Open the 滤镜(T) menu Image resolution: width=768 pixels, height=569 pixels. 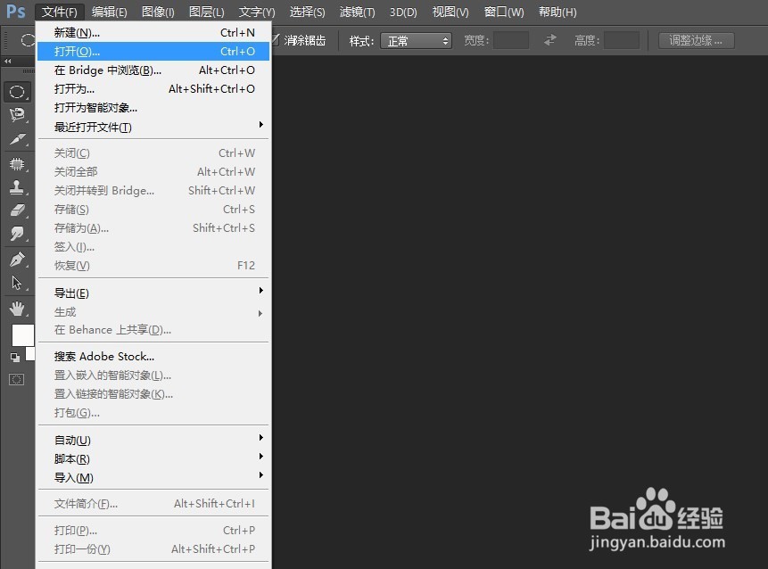(357, 12)
